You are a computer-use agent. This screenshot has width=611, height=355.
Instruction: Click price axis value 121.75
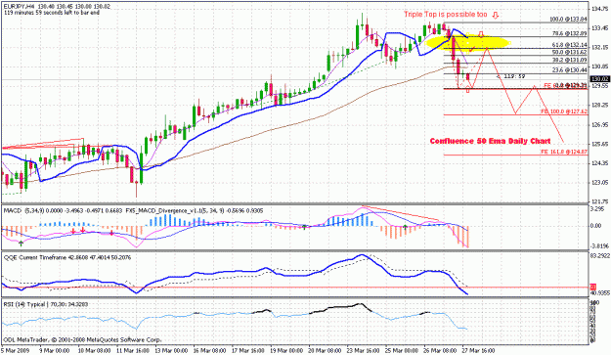(x=599, y=201)
